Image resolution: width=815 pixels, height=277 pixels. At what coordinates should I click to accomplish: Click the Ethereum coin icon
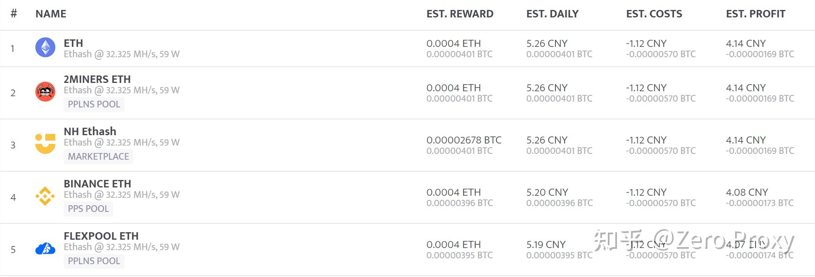point(45,47)
